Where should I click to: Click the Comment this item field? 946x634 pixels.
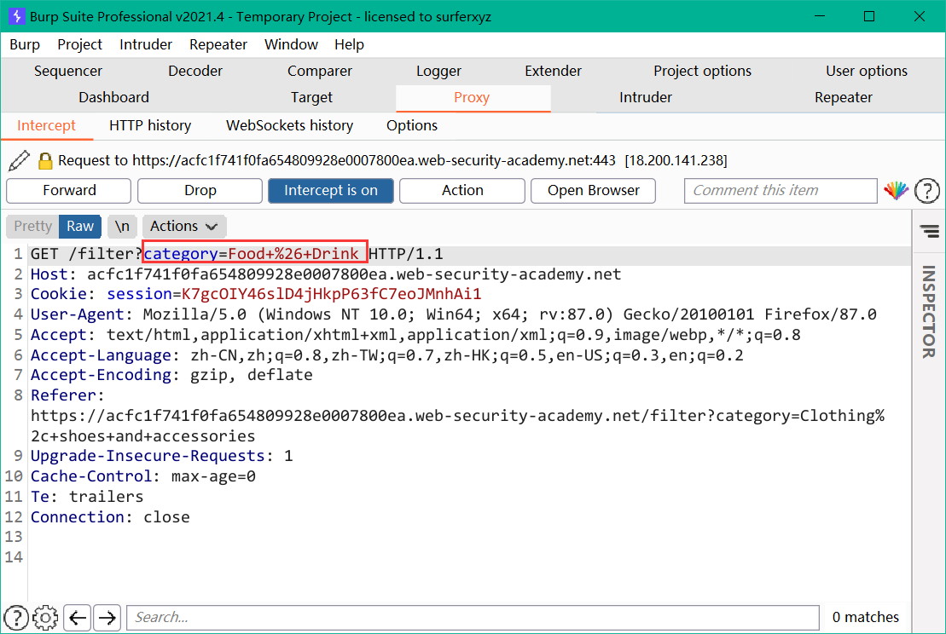[x=781, y=190]
